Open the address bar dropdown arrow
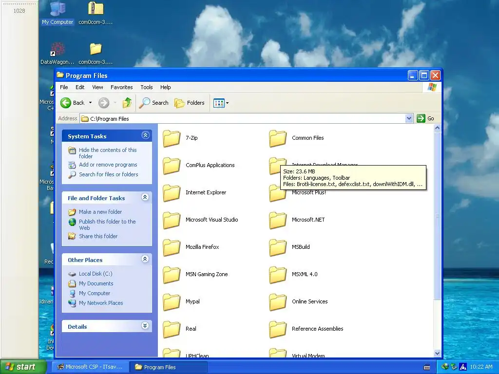This screenshot has height=374, width=499. pos(409,119)
